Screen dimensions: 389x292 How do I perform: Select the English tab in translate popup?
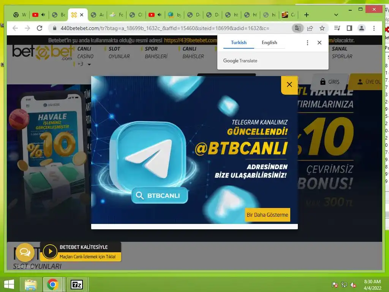269,43
